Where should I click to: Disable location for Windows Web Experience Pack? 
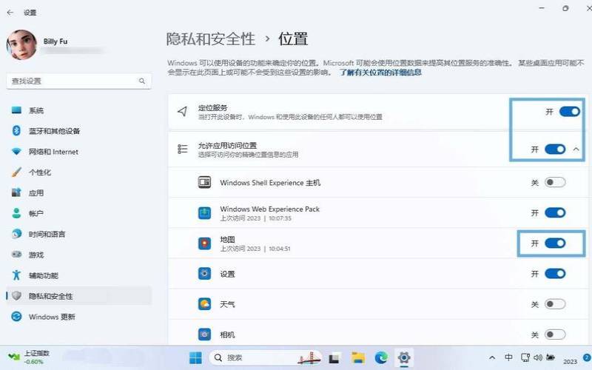tap(555, 212)
